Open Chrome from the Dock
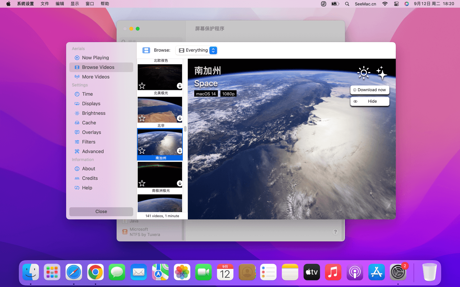This screenshot has height=287, width=460. [96, 272]
